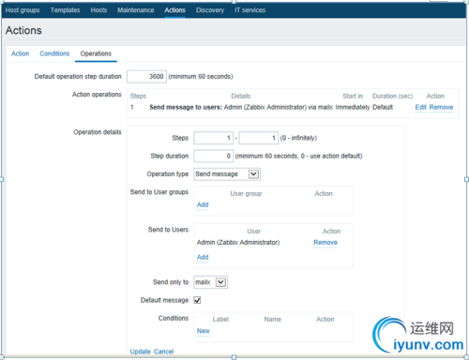Open the Send only to dropdown
Viewport: 469px width, 360px height.
210,282
